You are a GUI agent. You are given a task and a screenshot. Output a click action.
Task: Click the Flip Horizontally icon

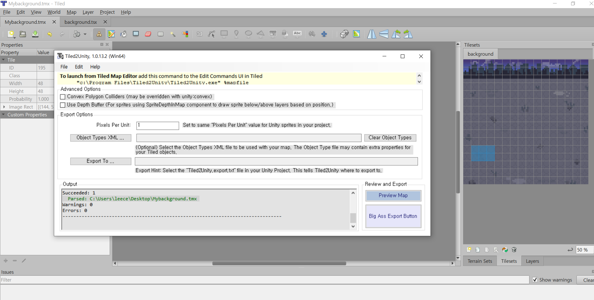coord(372,34)
